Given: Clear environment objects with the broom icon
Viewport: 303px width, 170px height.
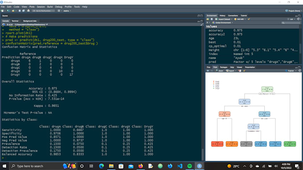Looking at the screenshot, I should [249, 19].
